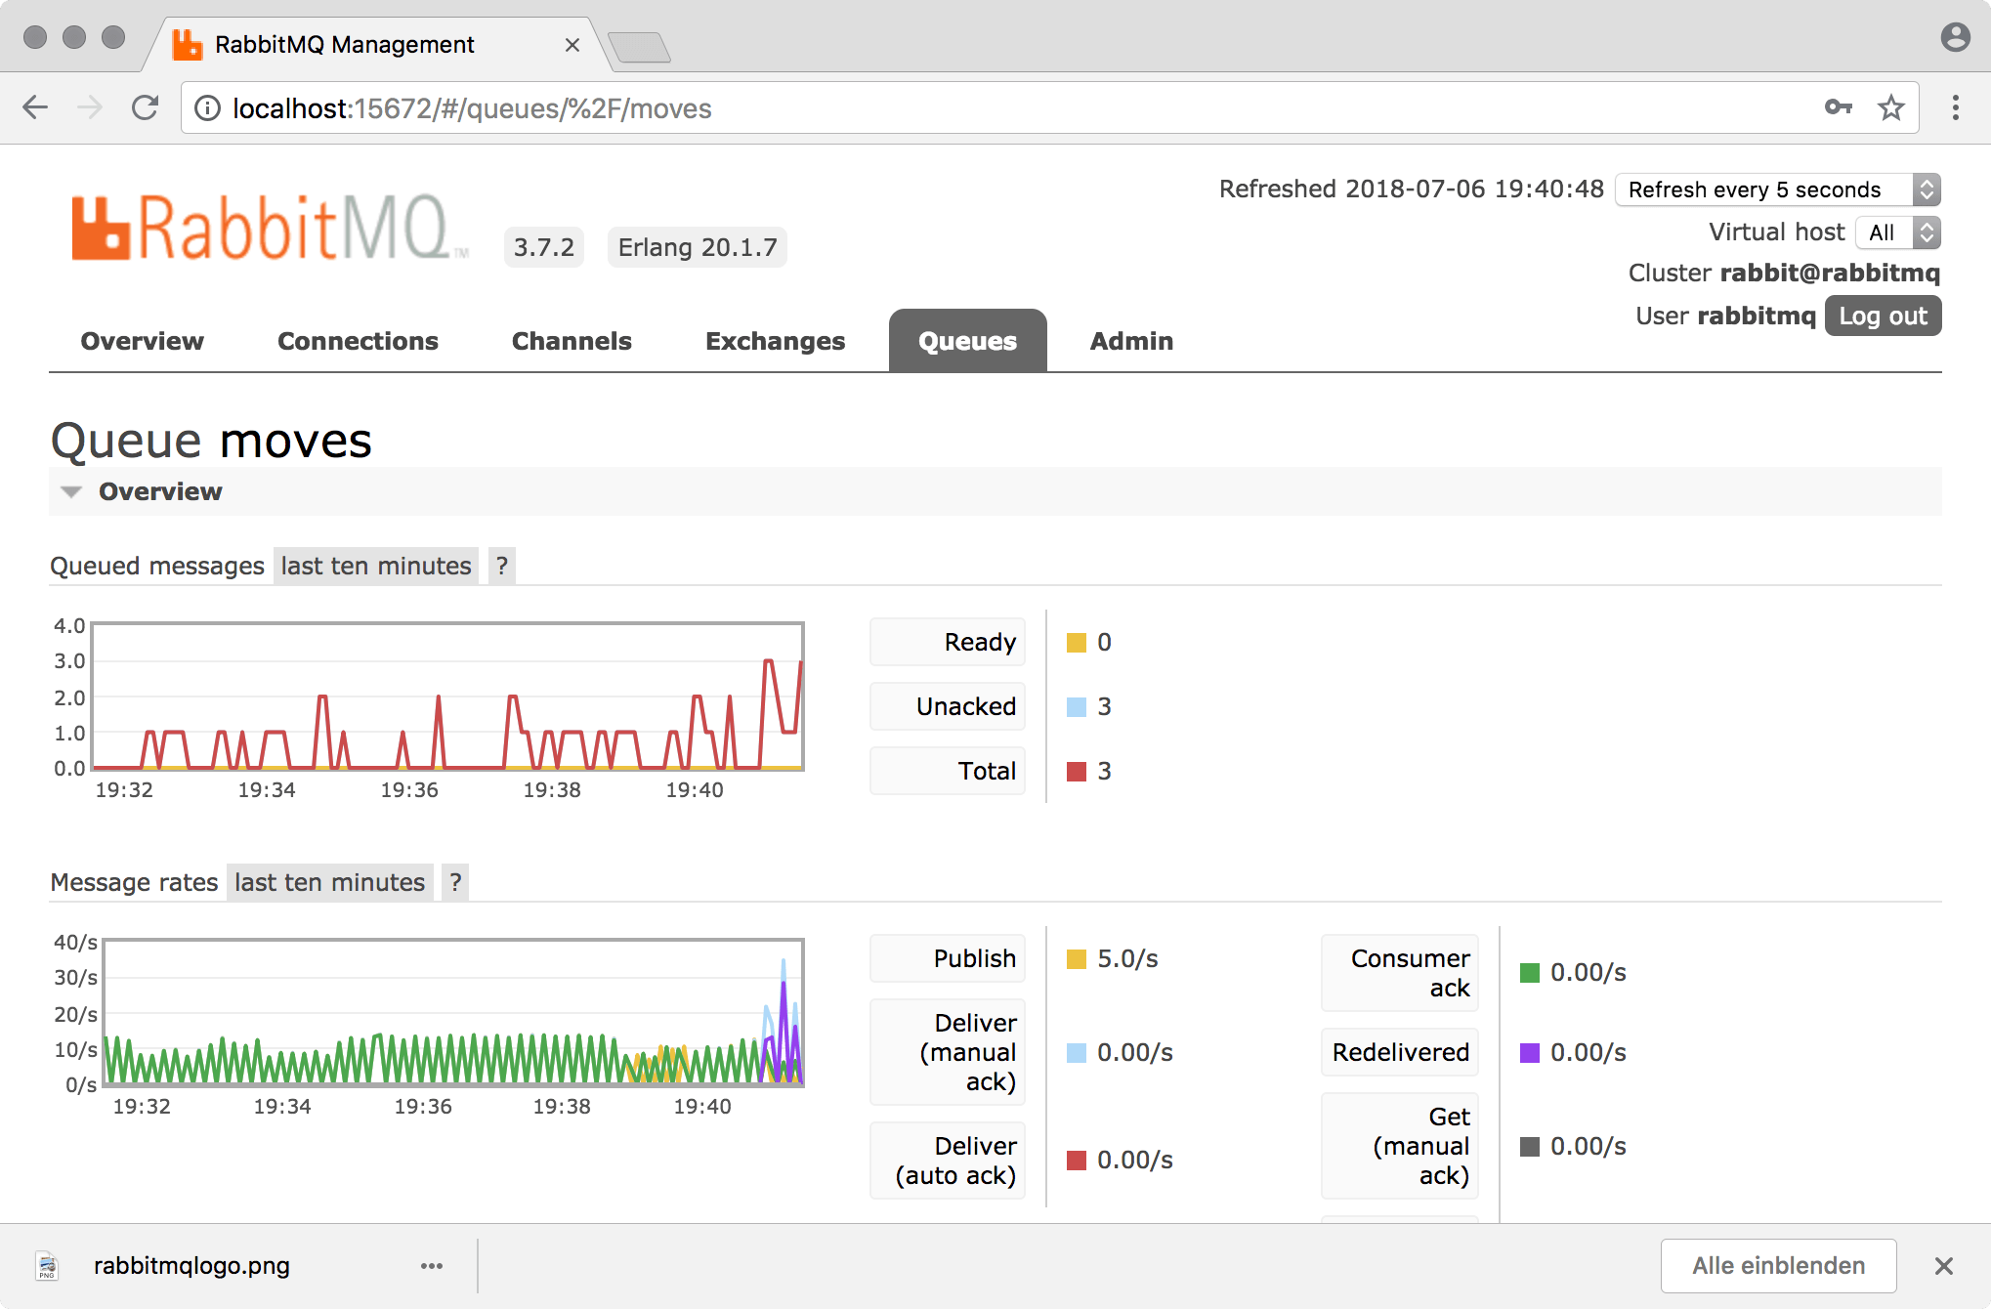1991x1309 pixels.
Task: Change Queued messages last ten minutes range
Action: [376, 566]
